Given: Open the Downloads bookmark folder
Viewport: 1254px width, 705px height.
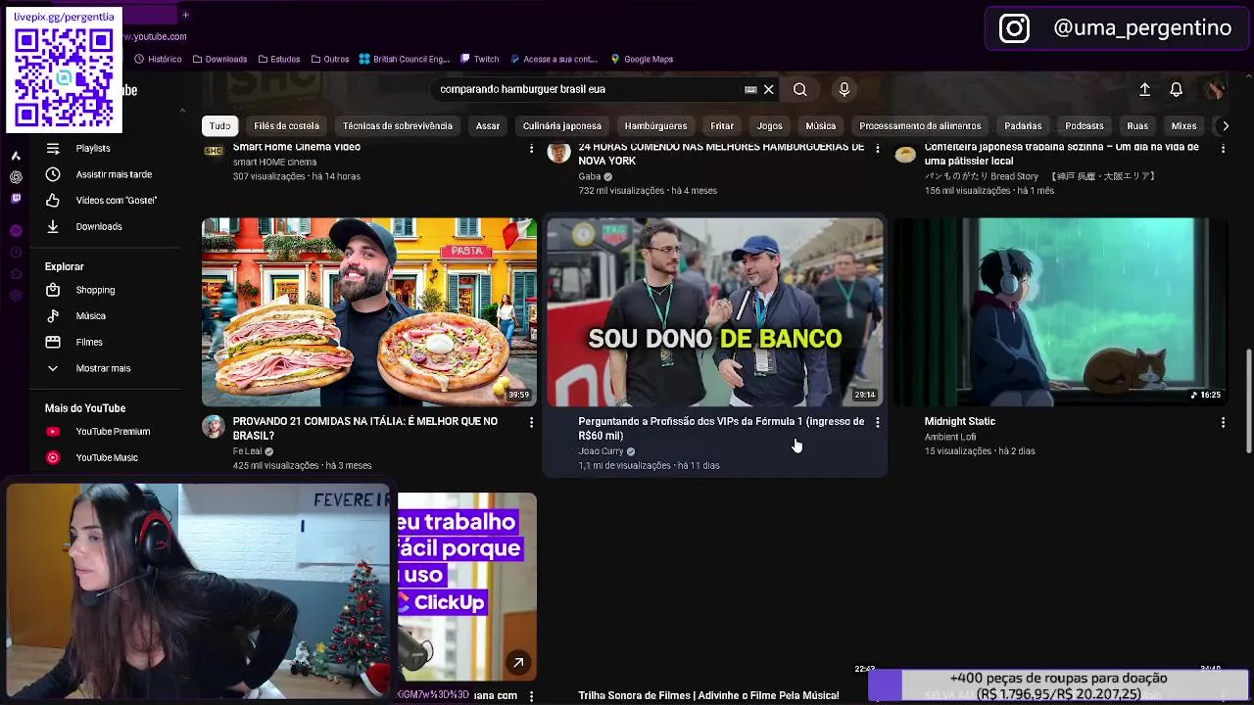Looking at the screenshot, I should 219,59.
